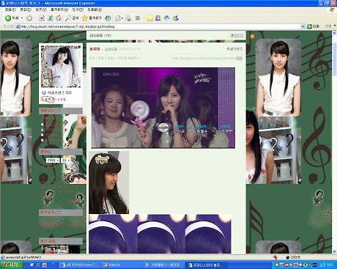Print the page with the printer icon

click(x=128, y=18)
